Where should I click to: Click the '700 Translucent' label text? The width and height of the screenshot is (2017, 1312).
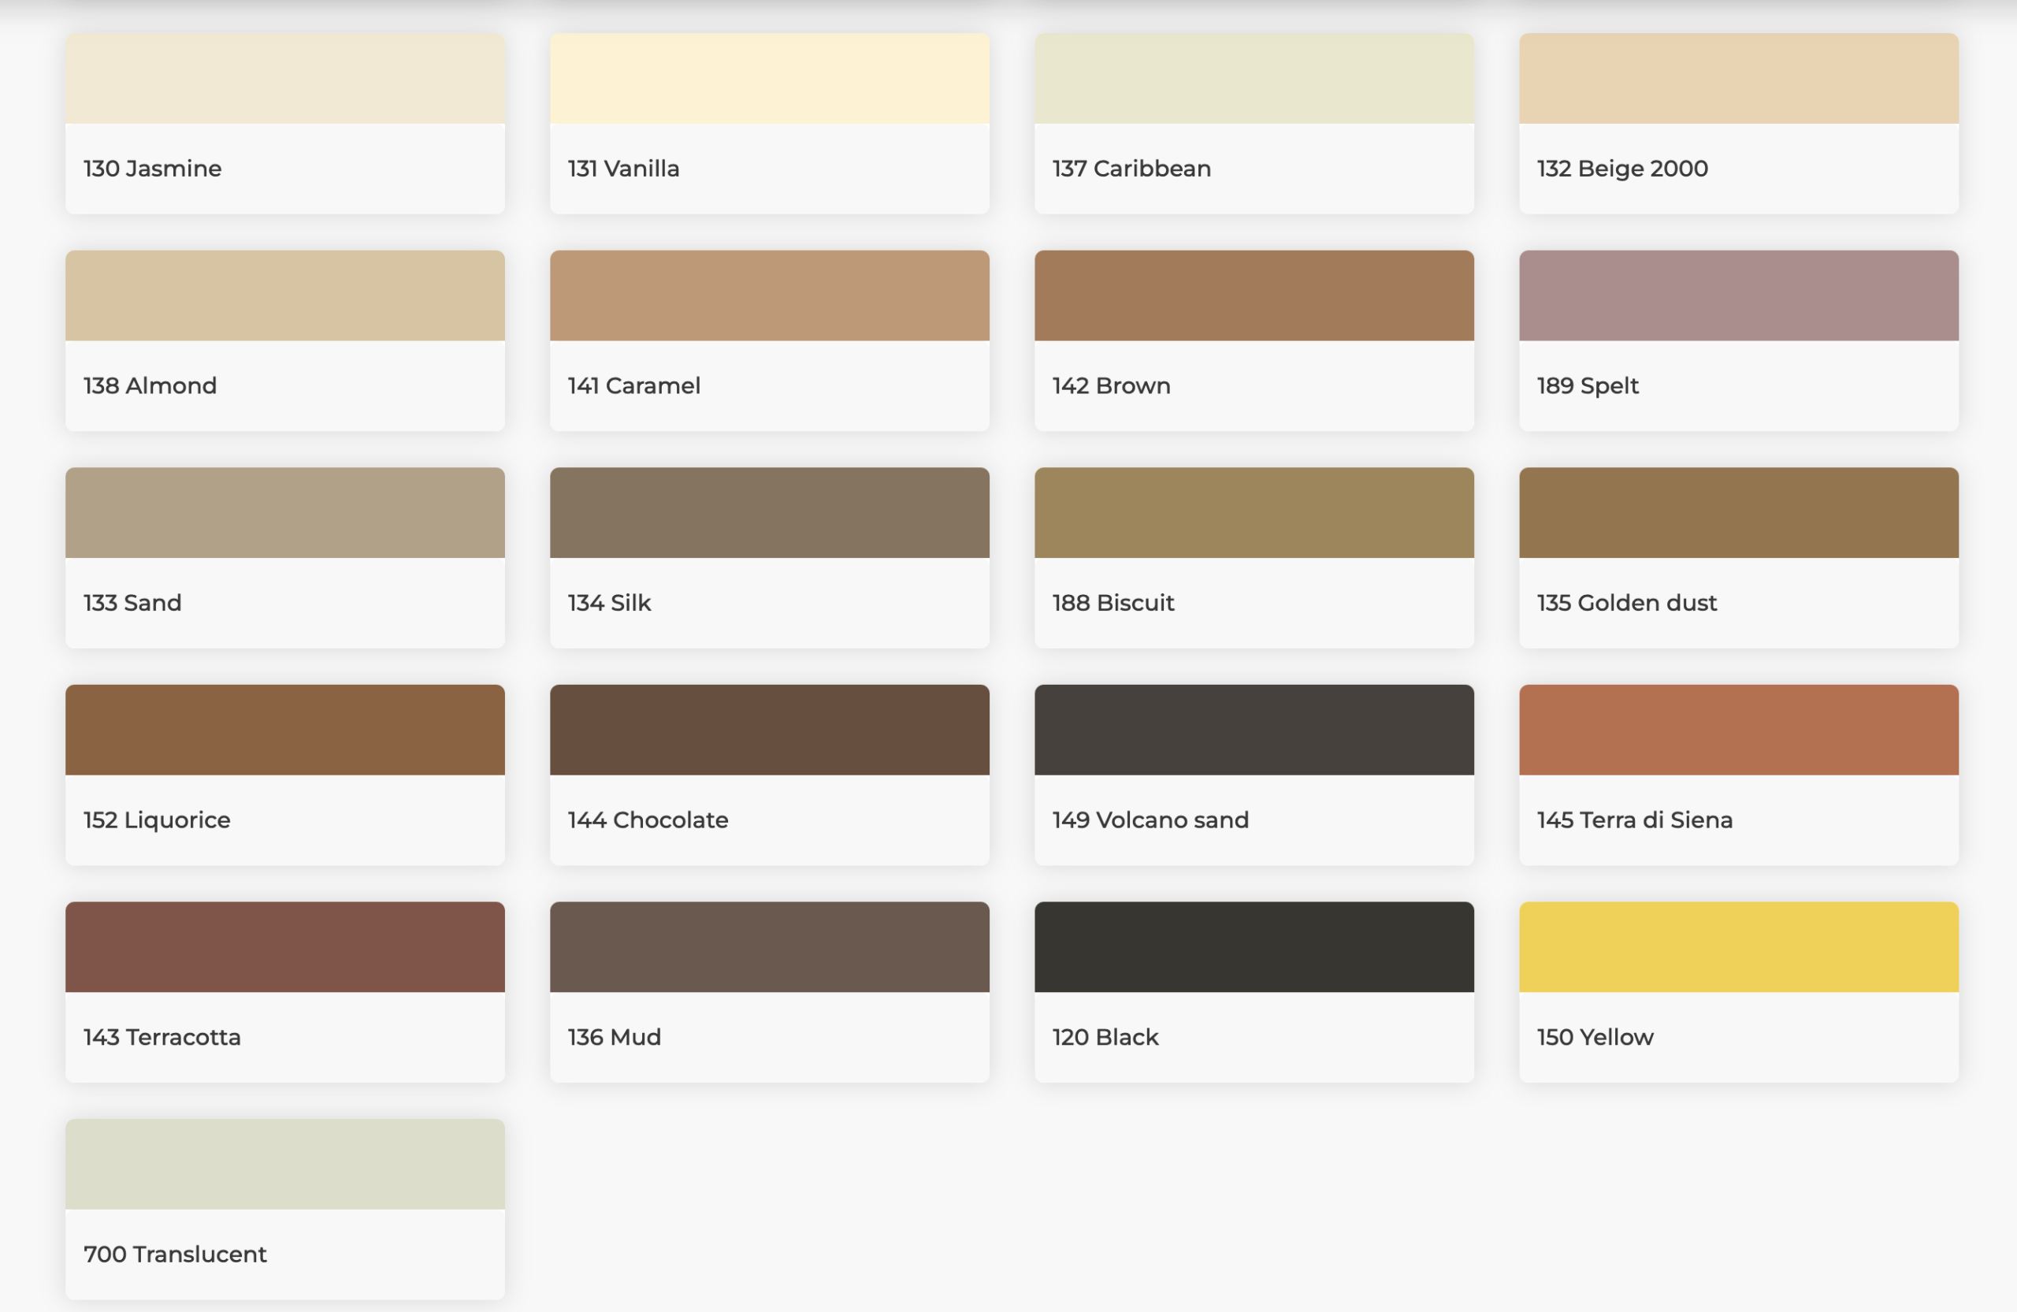pos(175,1254)
